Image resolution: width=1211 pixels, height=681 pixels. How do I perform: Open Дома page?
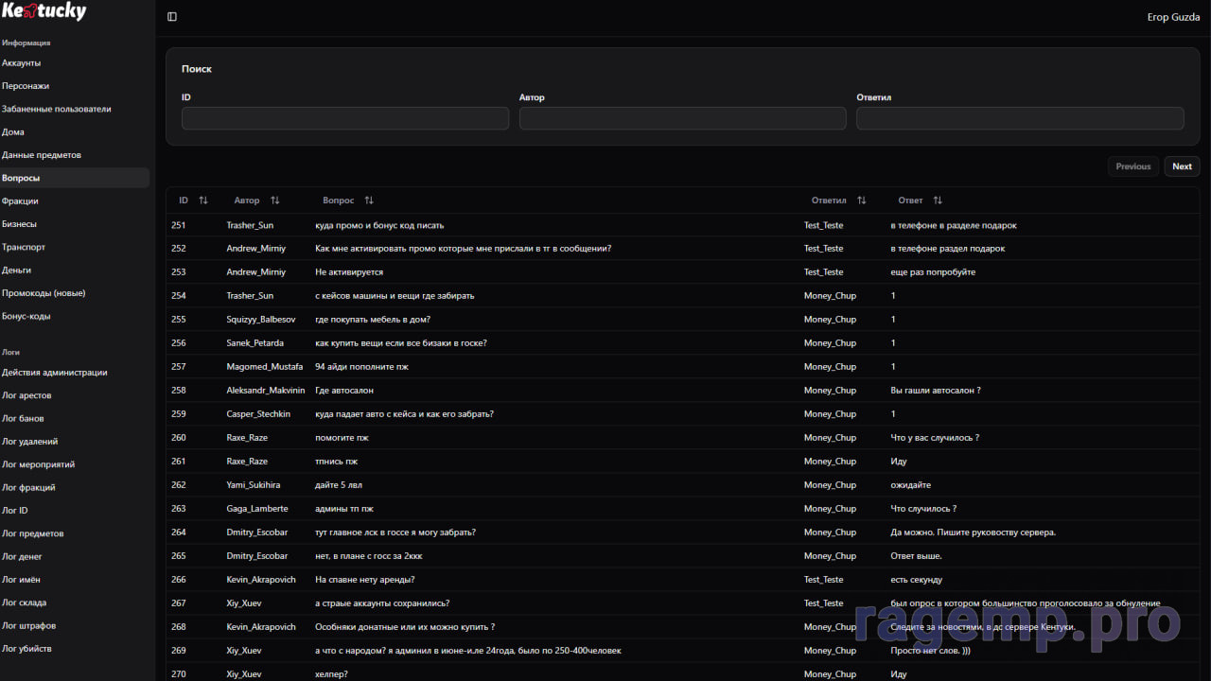[x=13, y=132]
